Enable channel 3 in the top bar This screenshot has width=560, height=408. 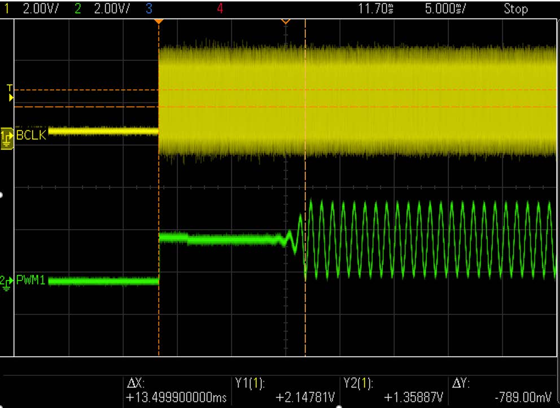click(x=148, y=8)
